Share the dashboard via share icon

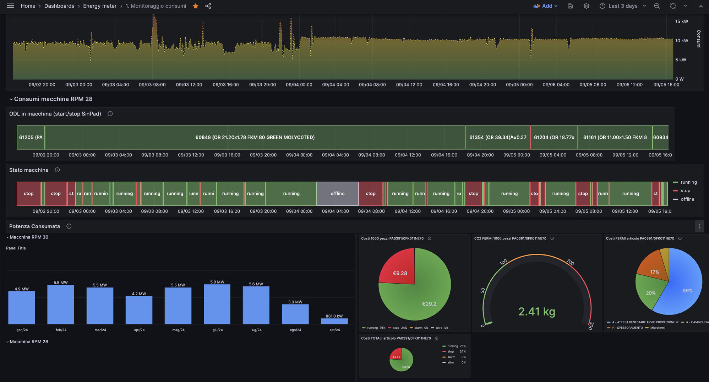pos(208,6)
